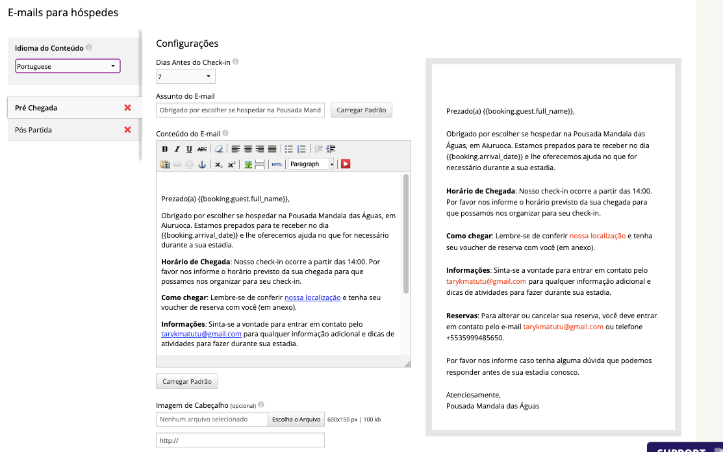This screenshot has width=723, height=452.
Task: Open the 'nossa localização' link in the preview
Action: point(598,236)
